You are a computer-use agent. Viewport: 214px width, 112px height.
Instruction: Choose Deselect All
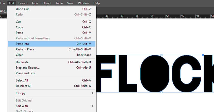[x=52, y=86]
